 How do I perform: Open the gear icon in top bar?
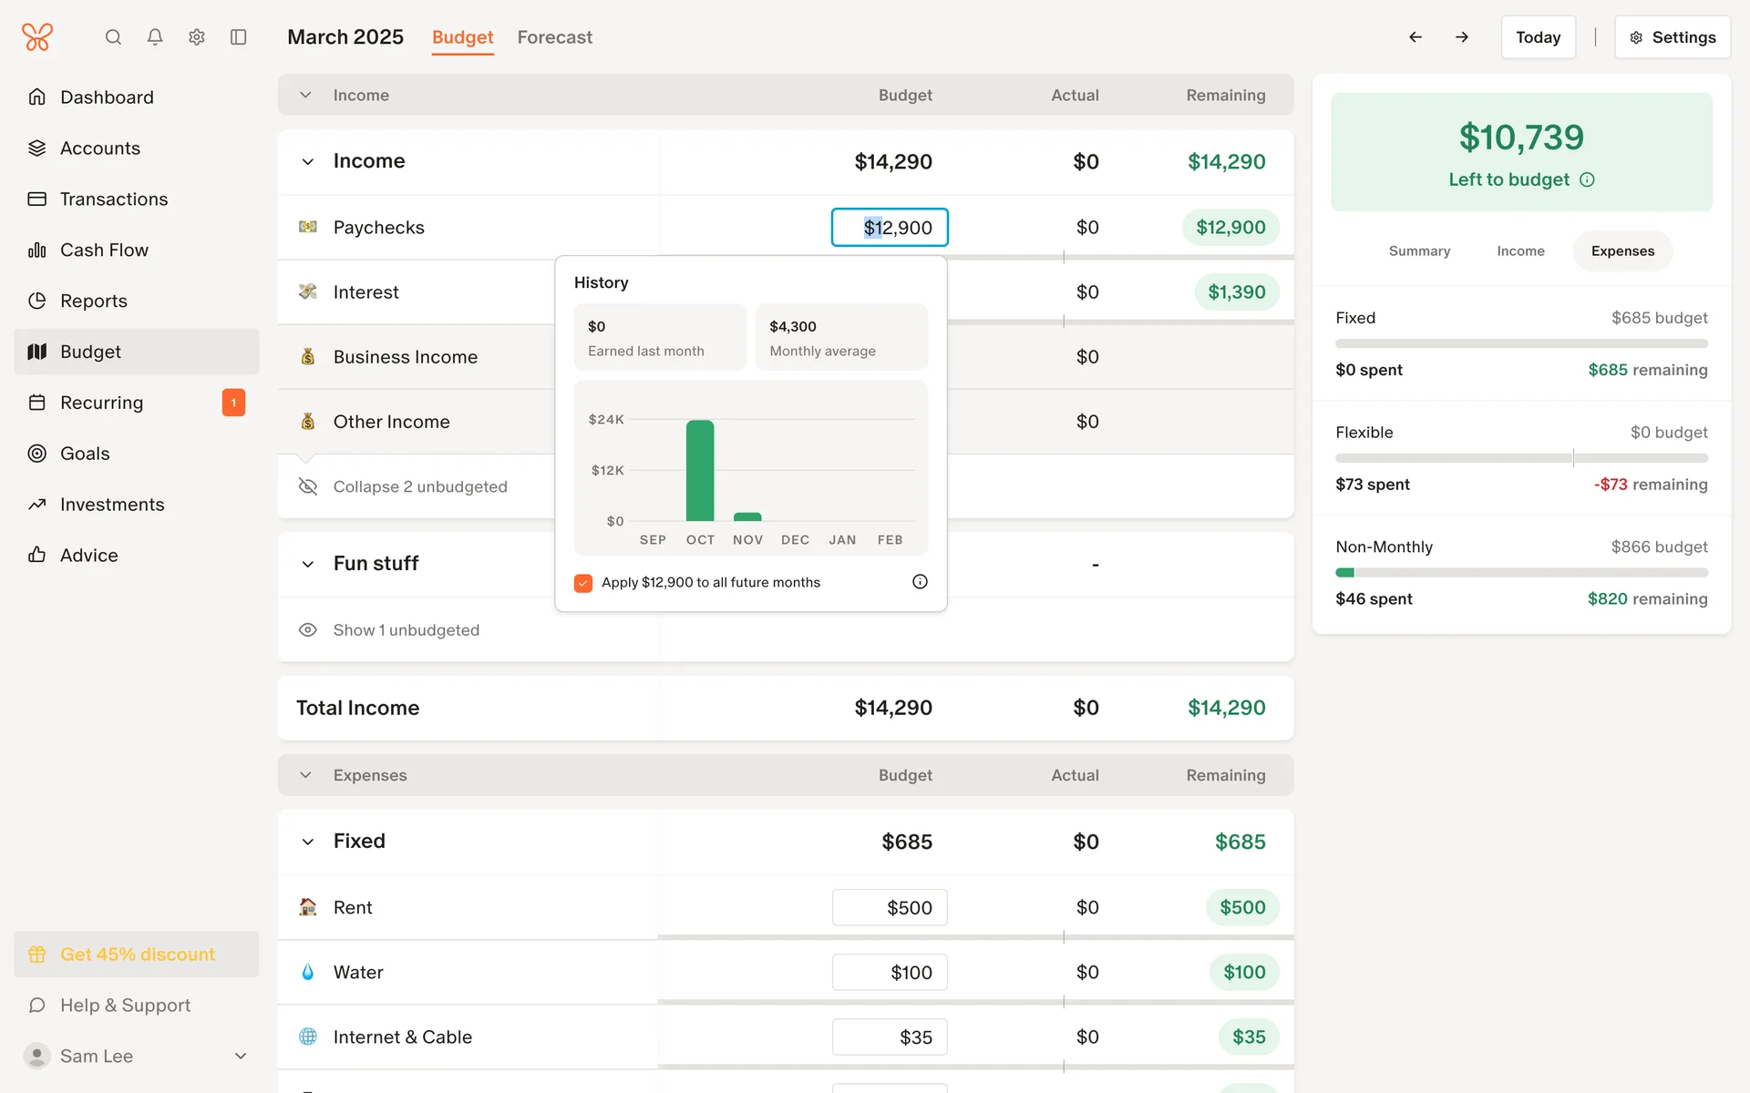coord(197,37)
